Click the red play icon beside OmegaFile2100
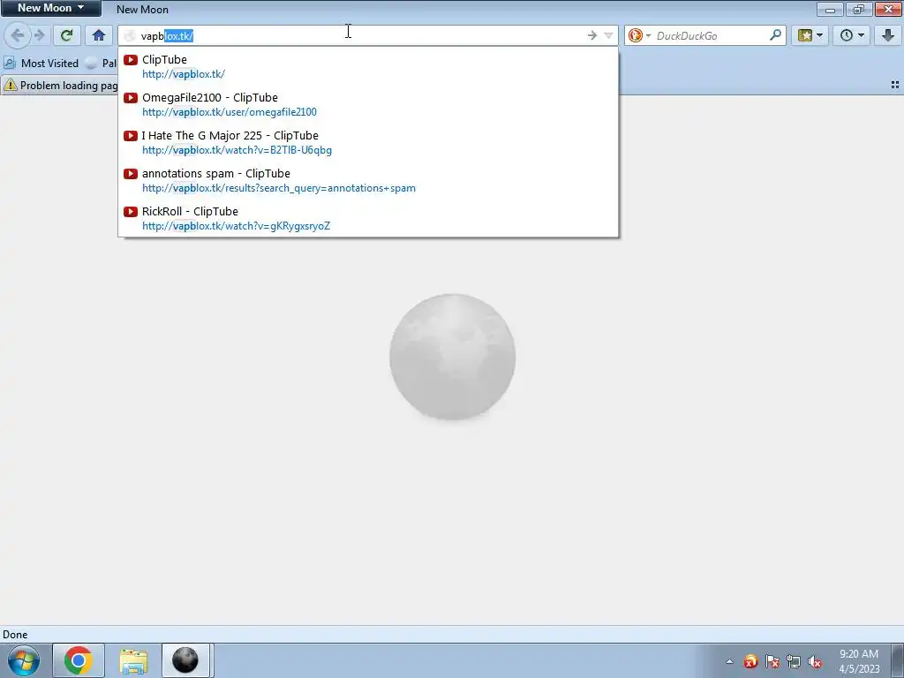904x678 pixels. [131, 98]
